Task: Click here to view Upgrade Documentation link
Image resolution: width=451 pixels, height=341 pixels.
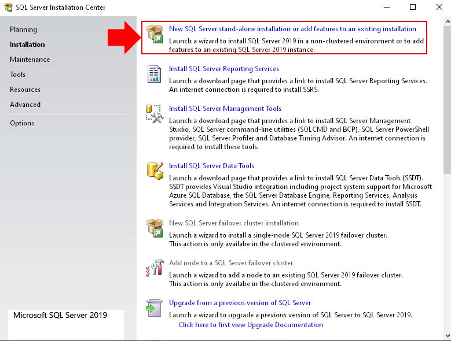Action: point(251,325)
